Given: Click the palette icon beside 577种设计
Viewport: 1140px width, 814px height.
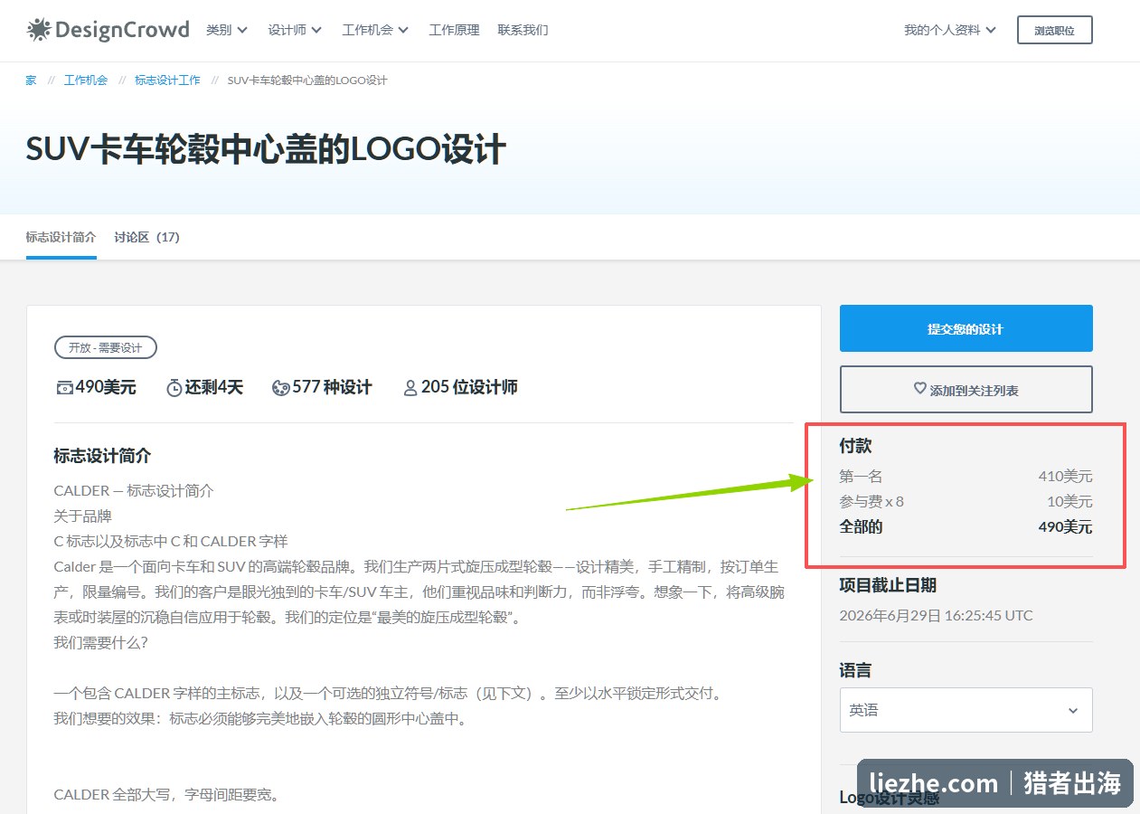Looking at the screenshot, I should 280,388.
